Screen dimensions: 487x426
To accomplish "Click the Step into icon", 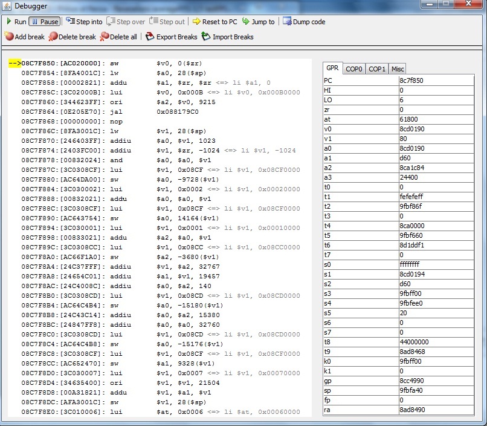I will [x=70, y=22].
